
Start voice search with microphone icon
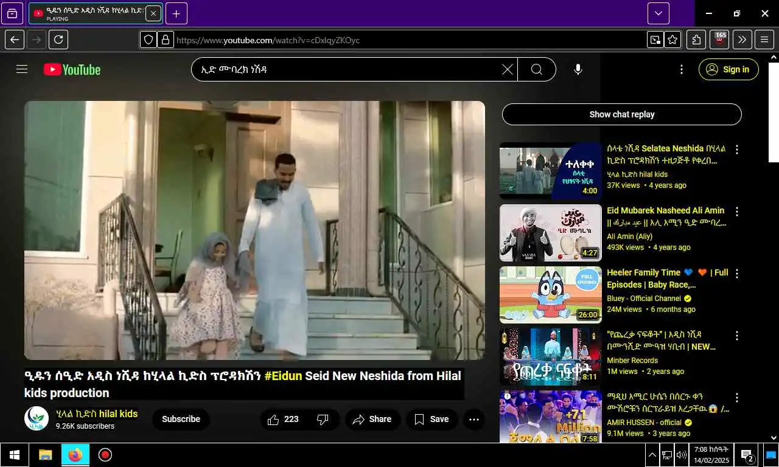pos(578,69)
